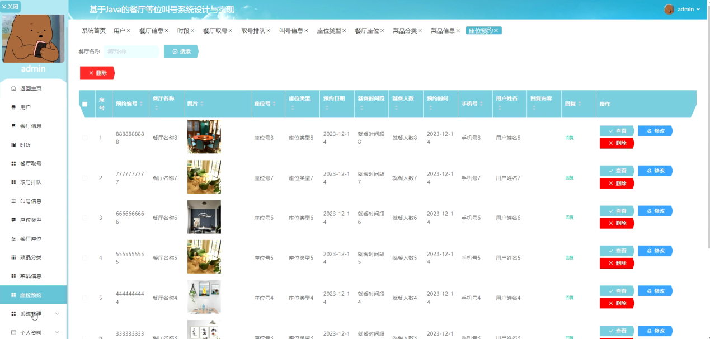This screenshot has width=710, height=339.
Task: Check the checkbox for row 1
Action: (85, 138)
